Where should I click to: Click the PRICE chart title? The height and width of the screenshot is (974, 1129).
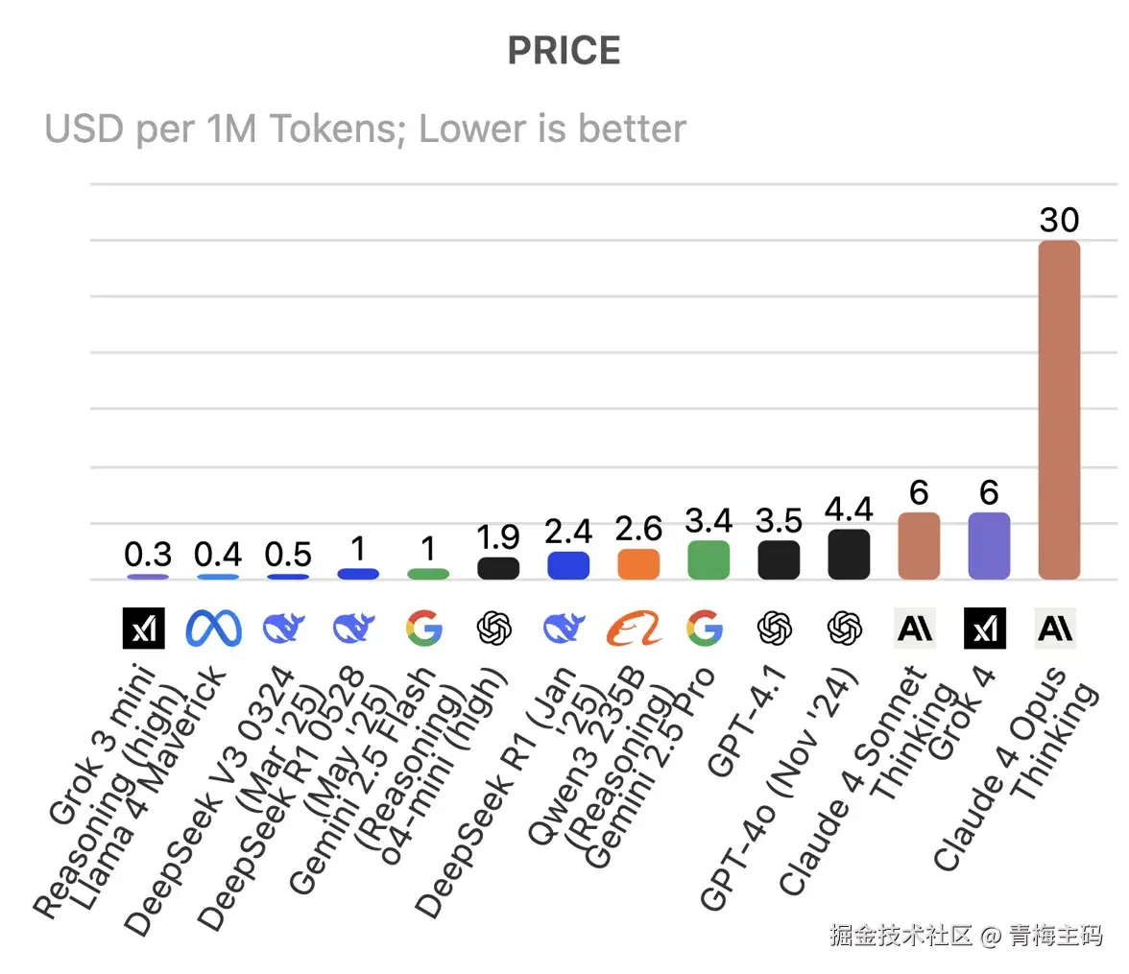click(x=564, y=51)
